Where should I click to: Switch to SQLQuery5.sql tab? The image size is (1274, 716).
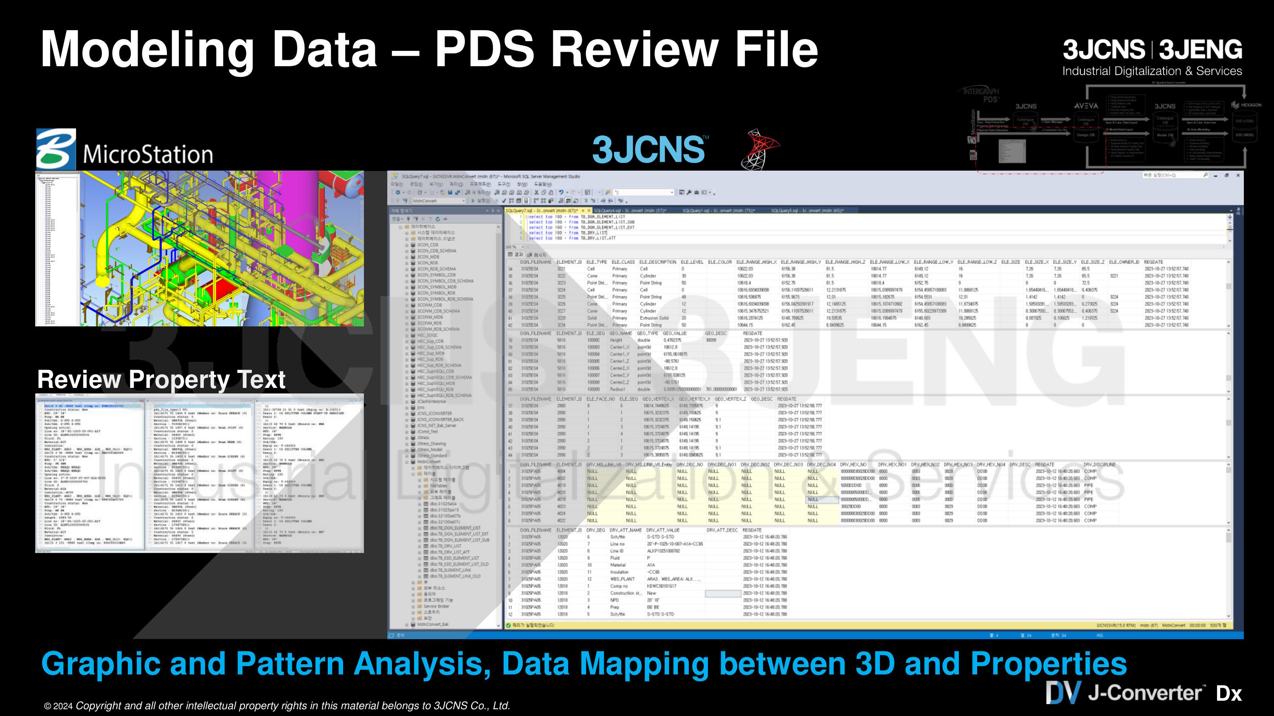pyautogui.click(x=808, y=211)
